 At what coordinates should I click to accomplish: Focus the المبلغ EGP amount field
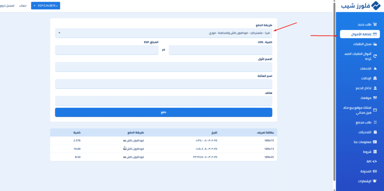click(x=107, y=50)
